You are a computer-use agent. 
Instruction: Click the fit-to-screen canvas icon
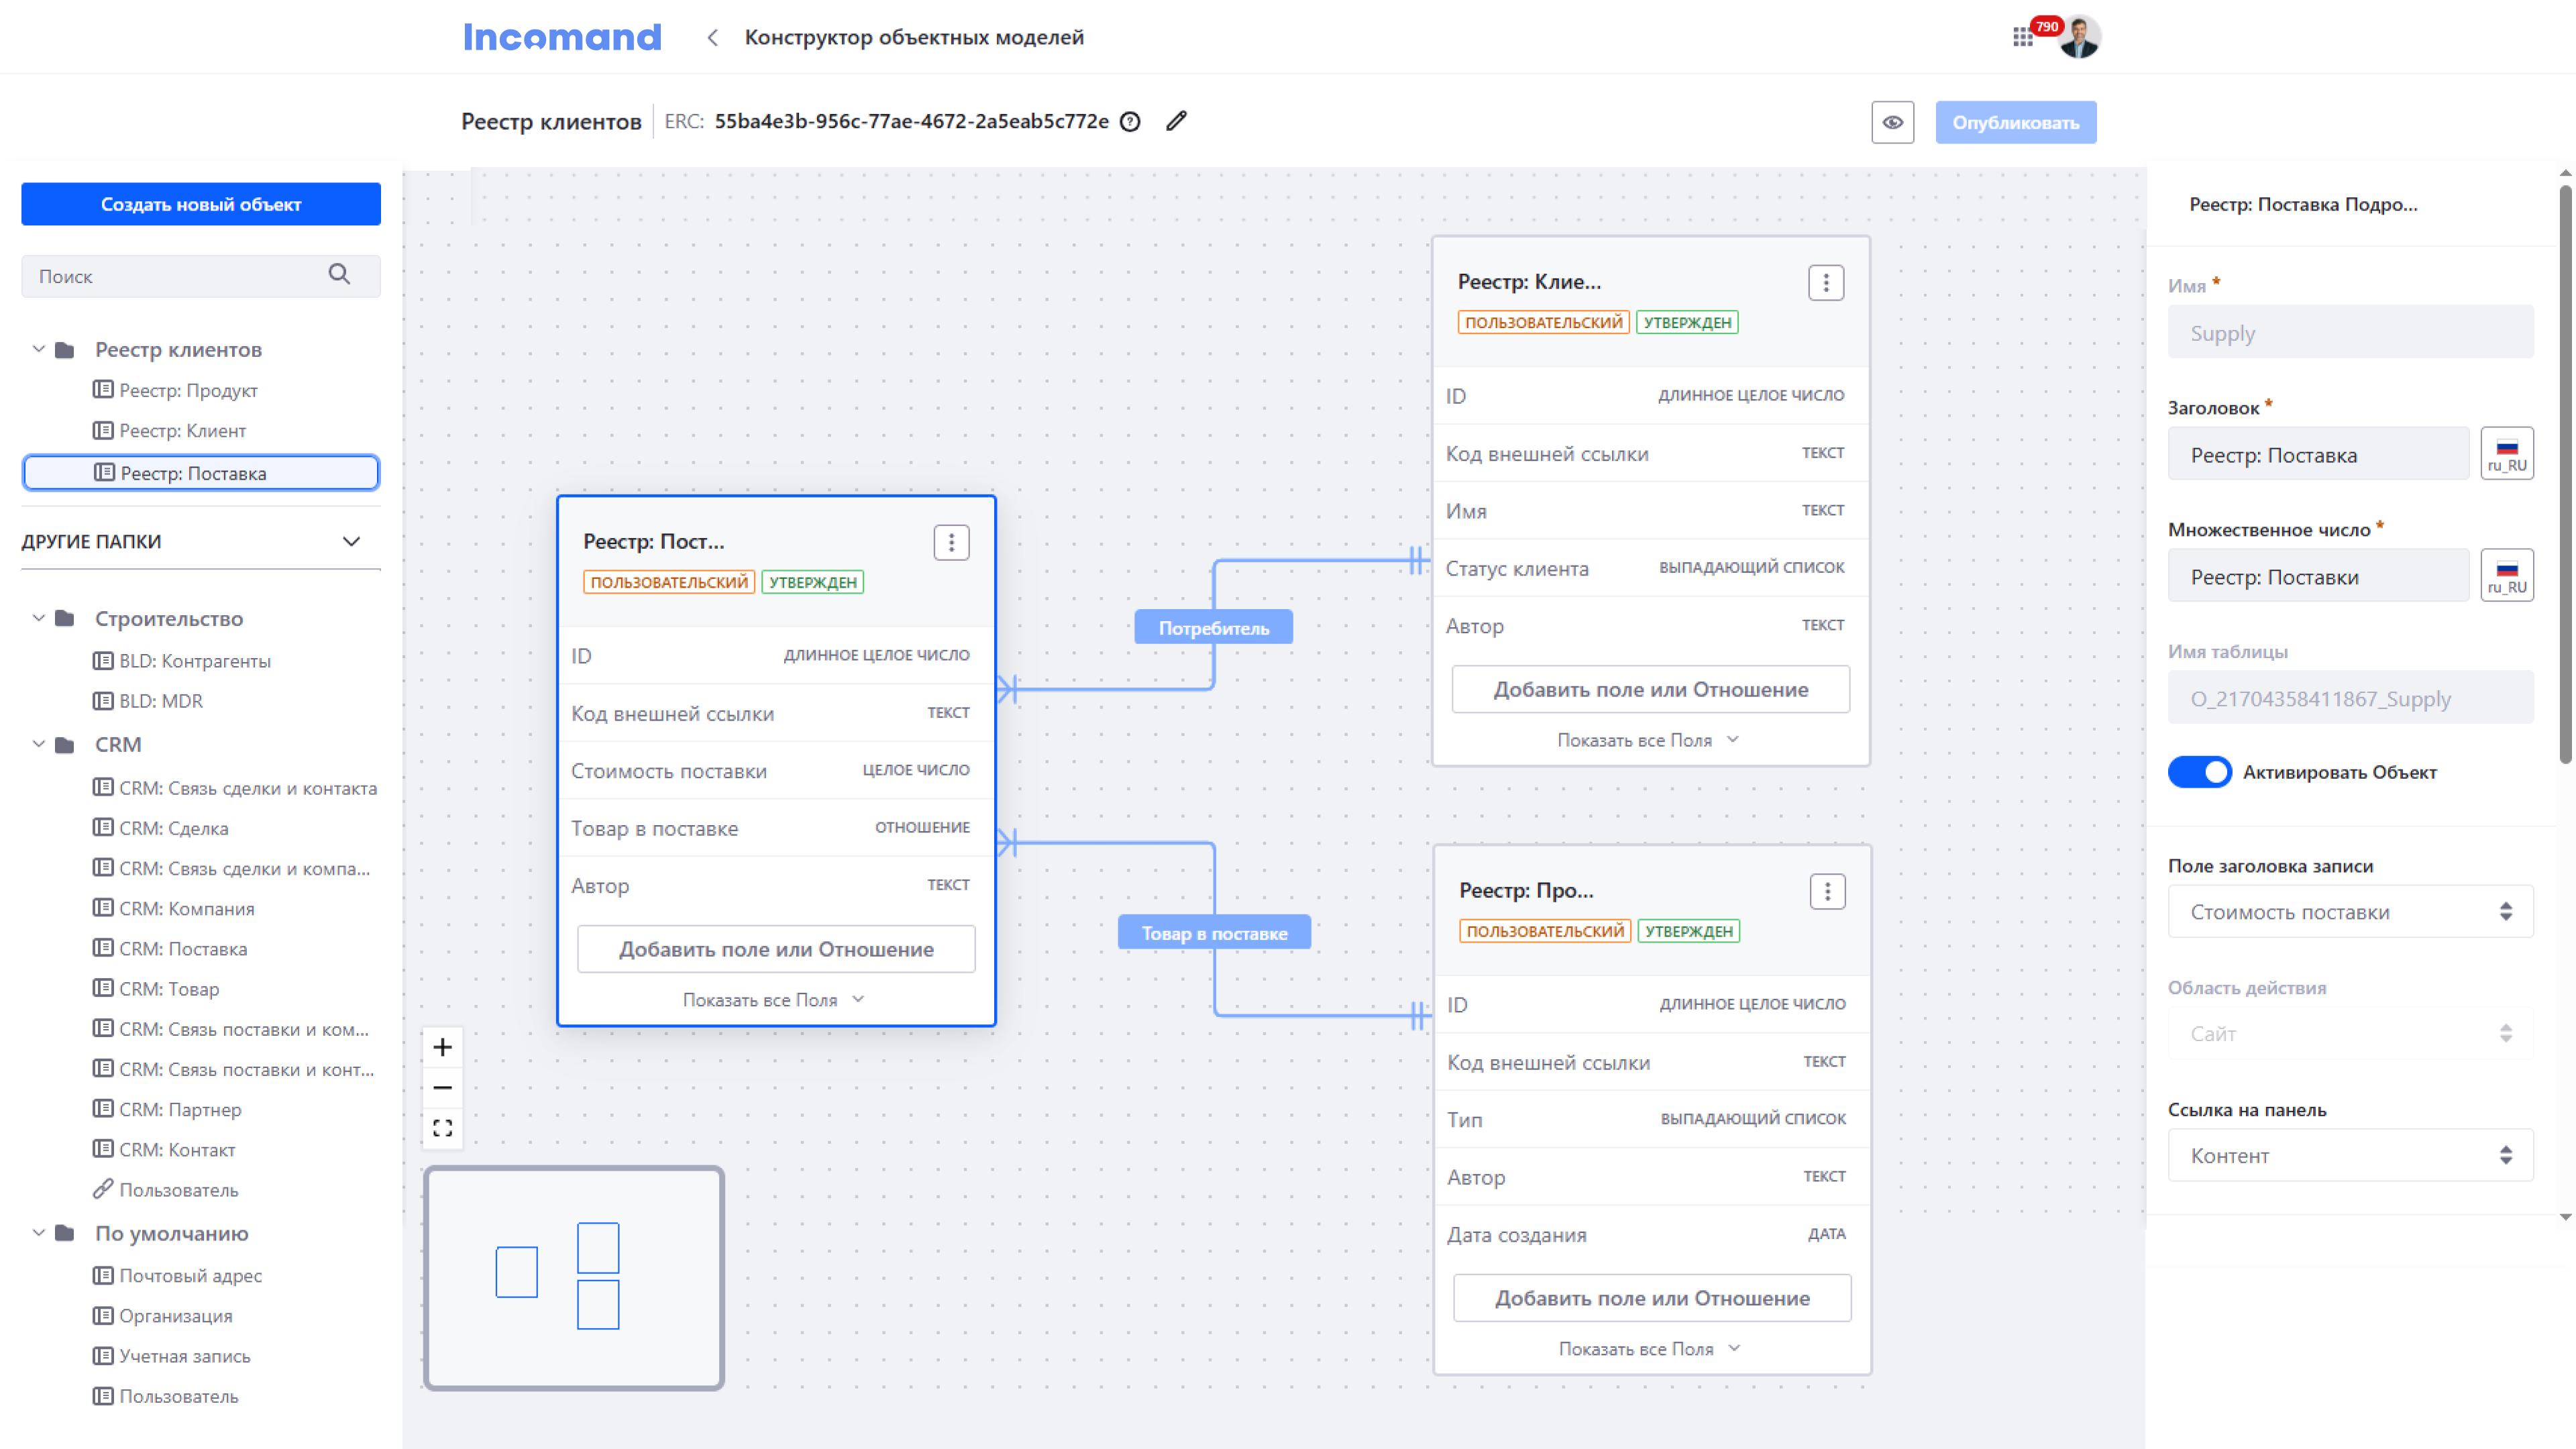(443, 1128)
